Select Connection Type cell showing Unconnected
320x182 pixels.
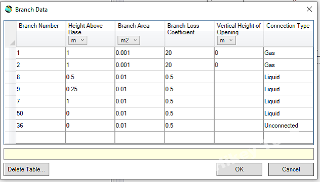tap(288, 126)
